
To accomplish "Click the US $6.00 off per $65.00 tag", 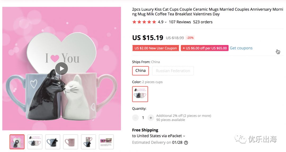I will pyautogui.click(x=204, y=48).
